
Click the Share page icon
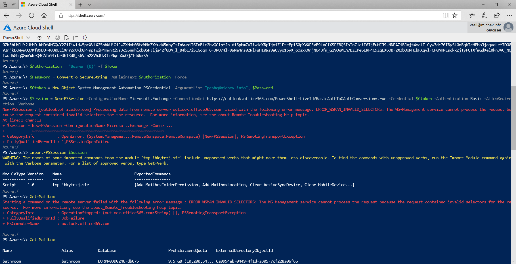click(x=497, y=15)
